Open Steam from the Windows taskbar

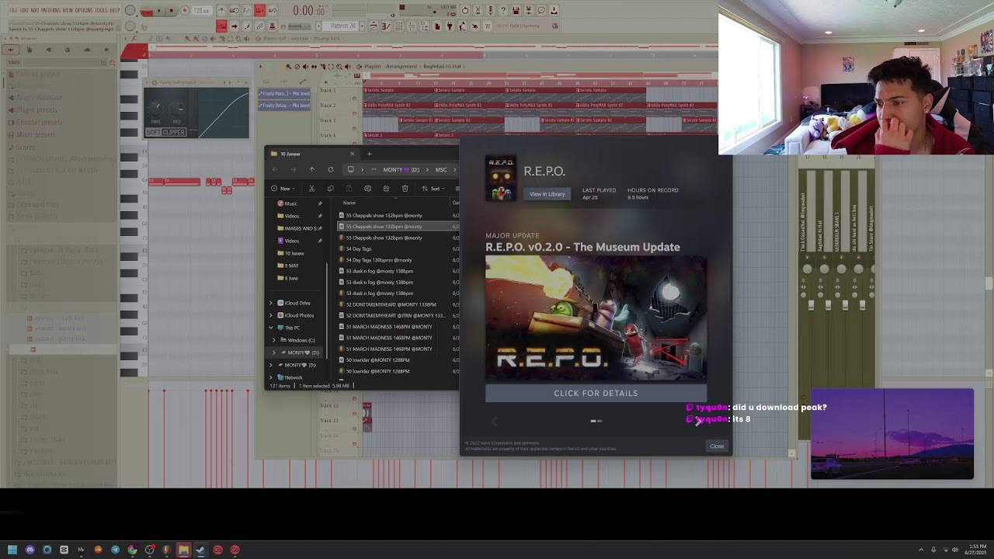[x=200, y=550]
